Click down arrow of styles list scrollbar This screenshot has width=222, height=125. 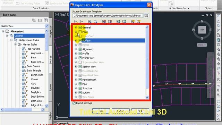click(147, 97)
